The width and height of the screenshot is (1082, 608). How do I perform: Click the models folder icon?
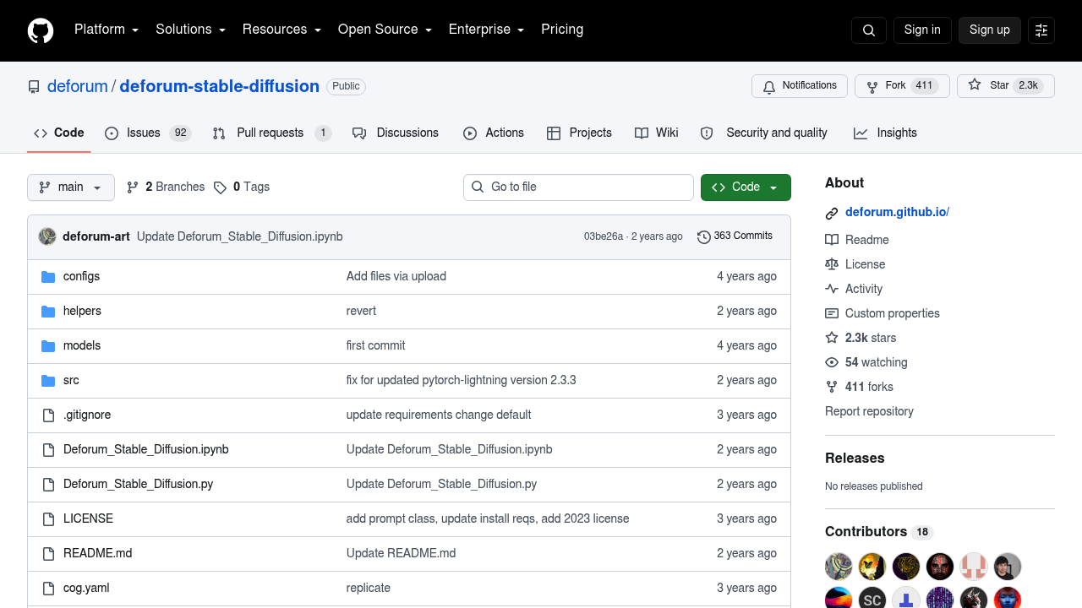(x=48, y=346)
